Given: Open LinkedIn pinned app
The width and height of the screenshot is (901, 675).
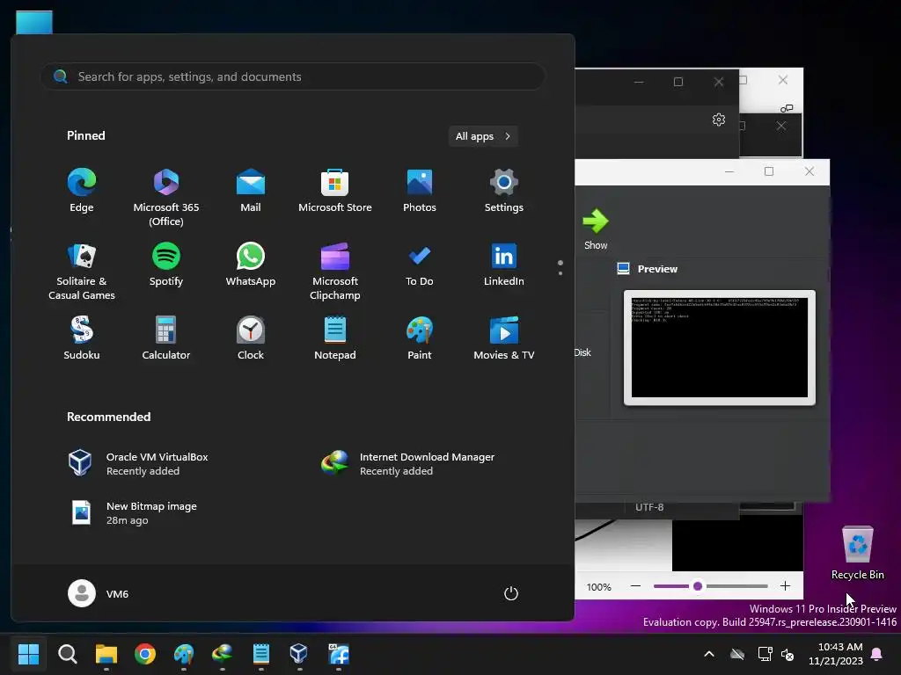Looking at the screenshot, I should (x=504, y=265).
